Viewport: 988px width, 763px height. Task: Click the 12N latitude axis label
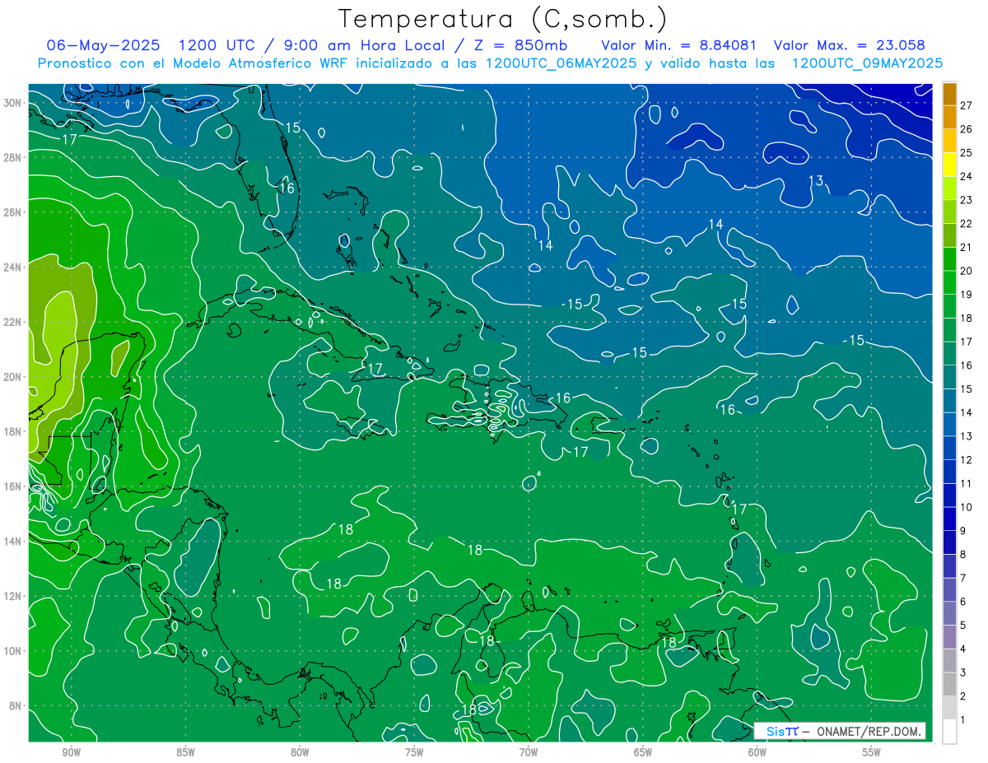point(13,596)
